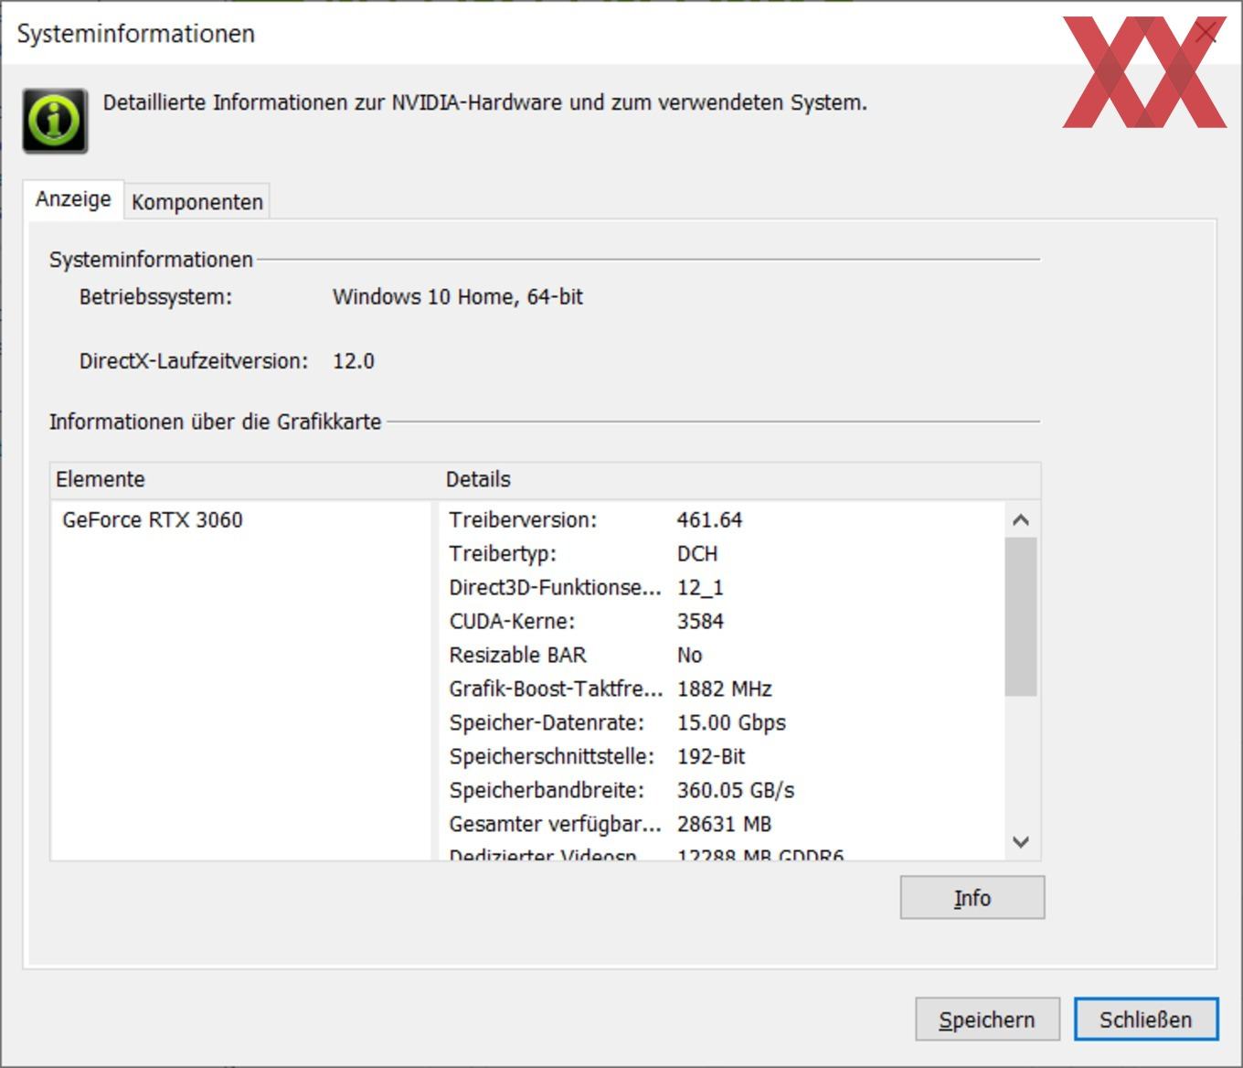Viewport: 1243px width, 1068px height.
Task: Click the green NVIDIA info icon
Action: coord(55,121)
